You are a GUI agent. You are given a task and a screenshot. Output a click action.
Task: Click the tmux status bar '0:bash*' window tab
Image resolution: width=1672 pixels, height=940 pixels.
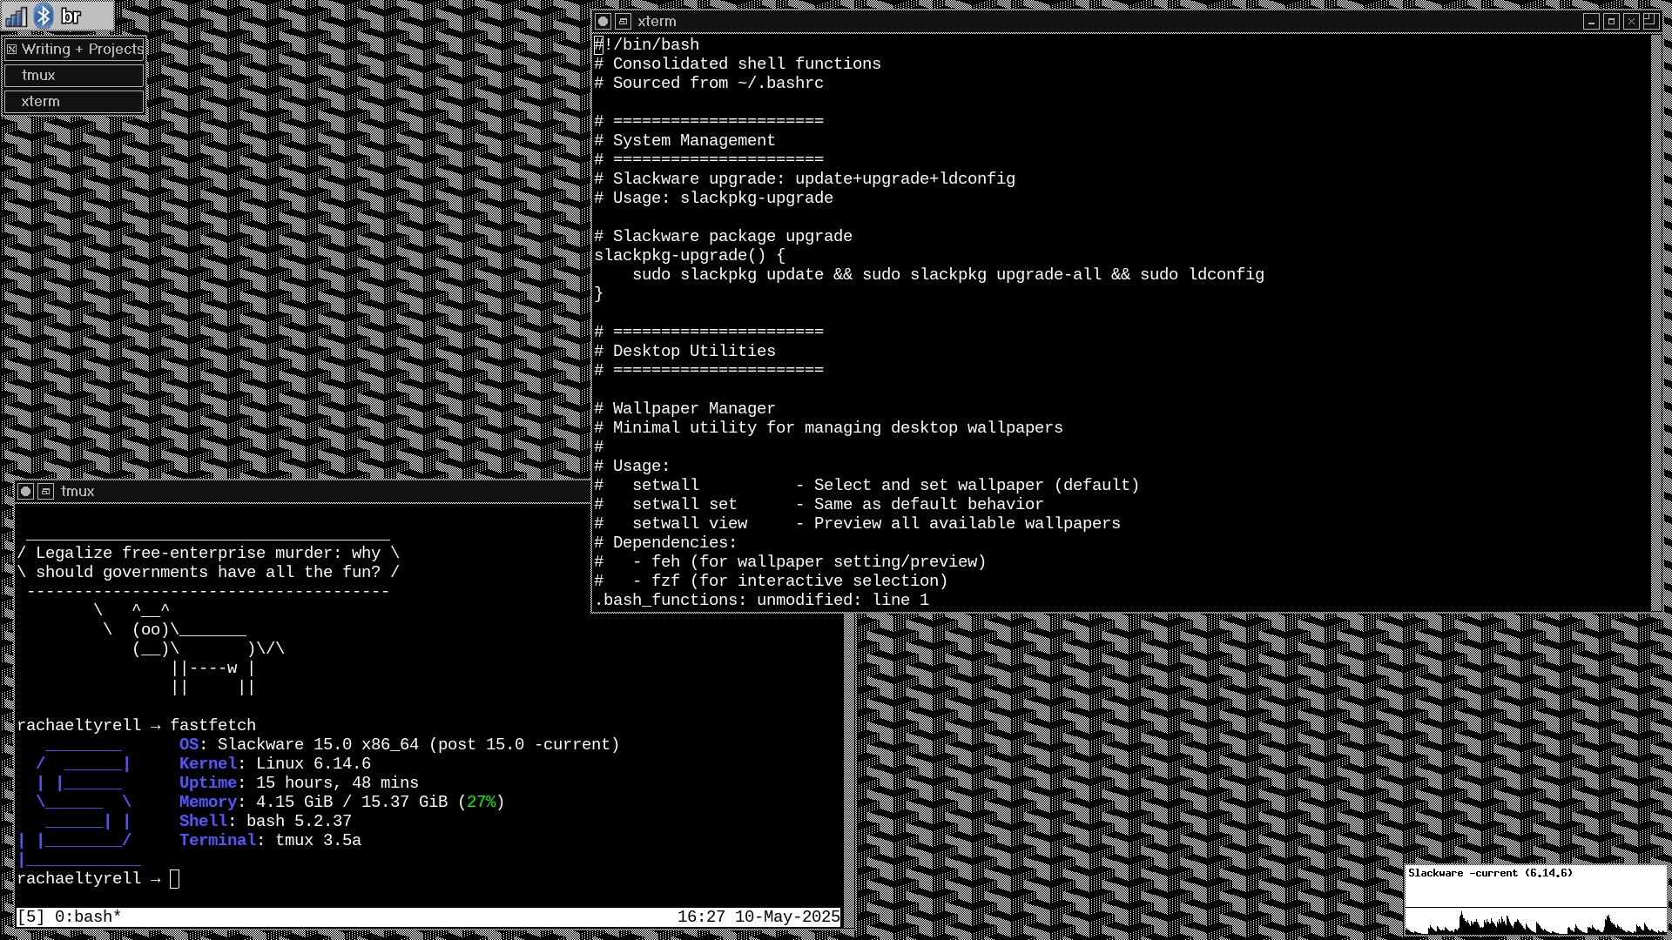[87, 916]
